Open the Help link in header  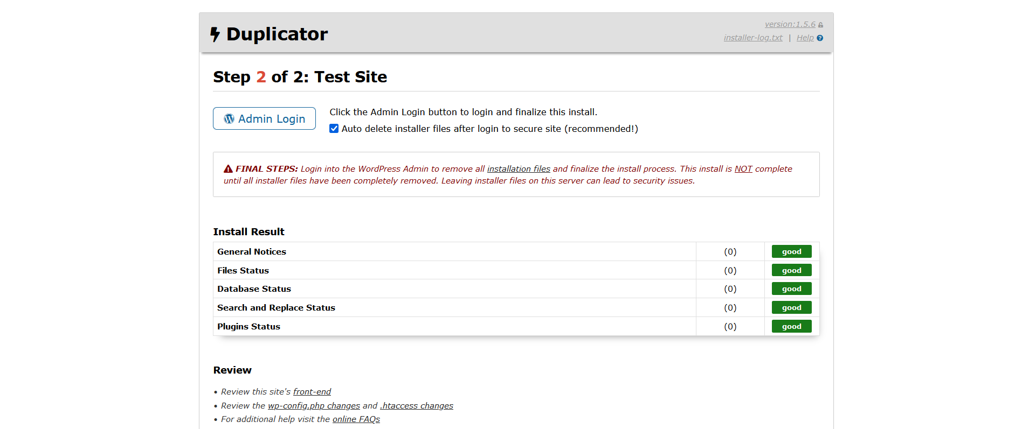(x=805, y=38)
